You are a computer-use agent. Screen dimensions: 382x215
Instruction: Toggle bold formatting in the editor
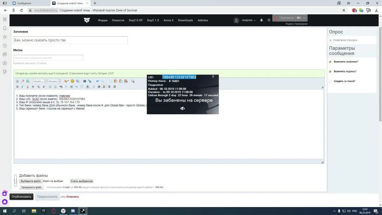(x=17, y=87)
